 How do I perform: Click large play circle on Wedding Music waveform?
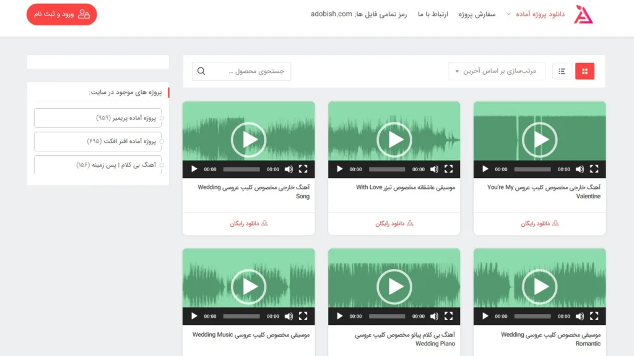249,287
